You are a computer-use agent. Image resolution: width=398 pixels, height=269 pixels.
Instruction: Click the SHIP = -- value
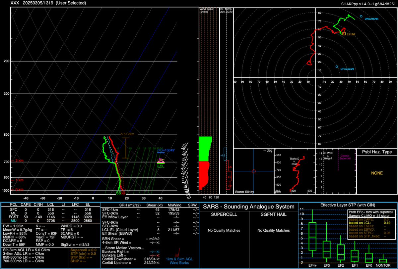coord(79,260)
